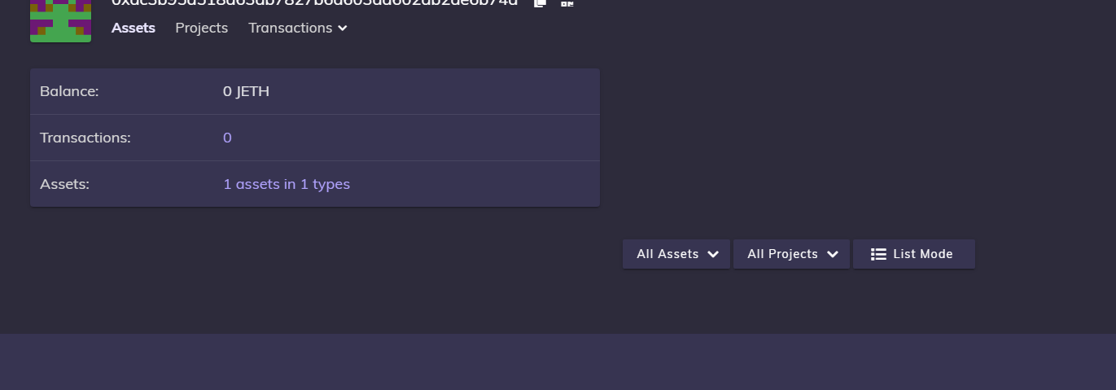The width and height of the screenshot is (1116, 390).
Task: Switch view with List Mode button
Action: click(914, 254)
